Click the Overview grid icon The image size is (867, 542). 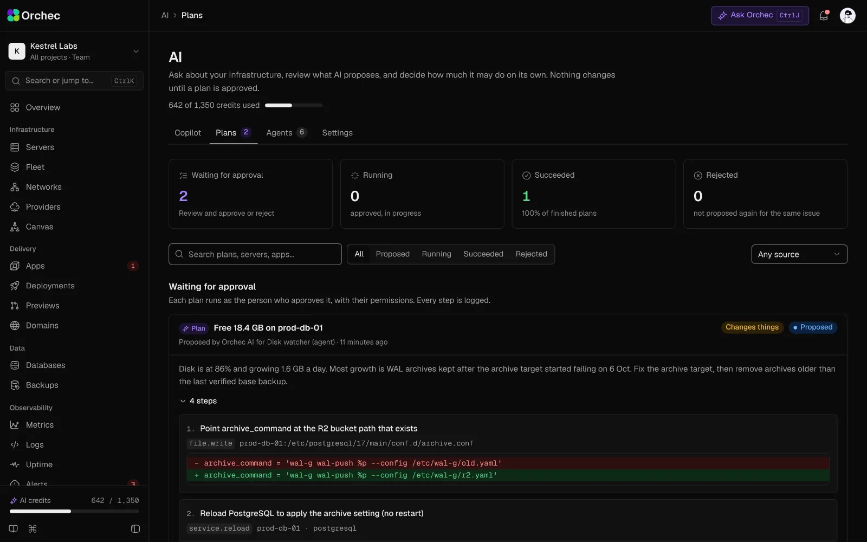(15, 107)
